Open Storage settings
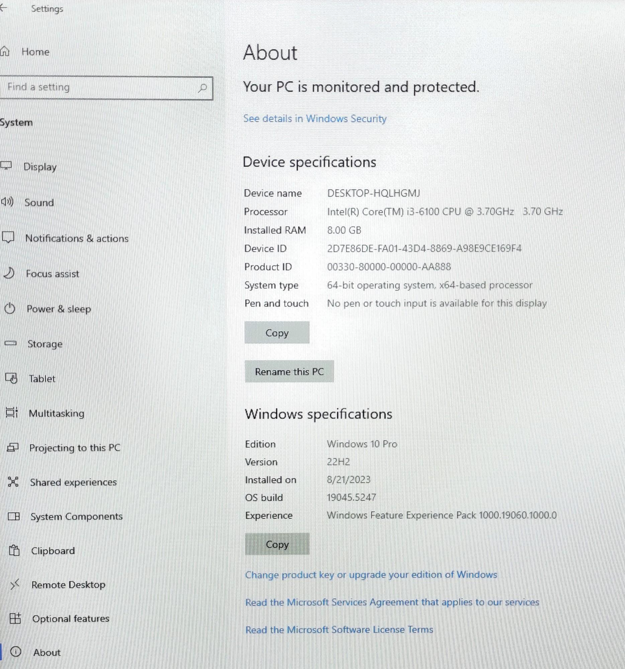Screen dimensions: 625x669 45,344
